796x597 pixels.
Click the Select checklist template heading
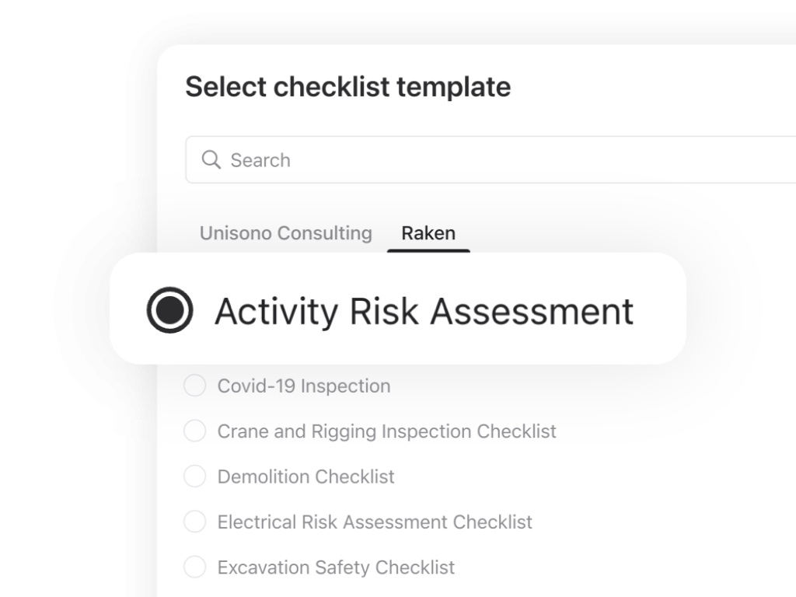pyautogui.click(x=347, y=86)
